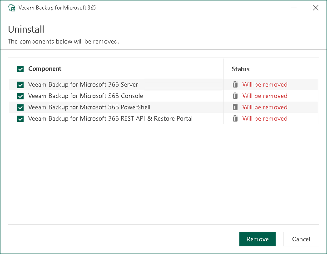This screenshot has width=327, height=254.
Task: Toggle the PowerShell component checkbox
Action: coord(20,107)
